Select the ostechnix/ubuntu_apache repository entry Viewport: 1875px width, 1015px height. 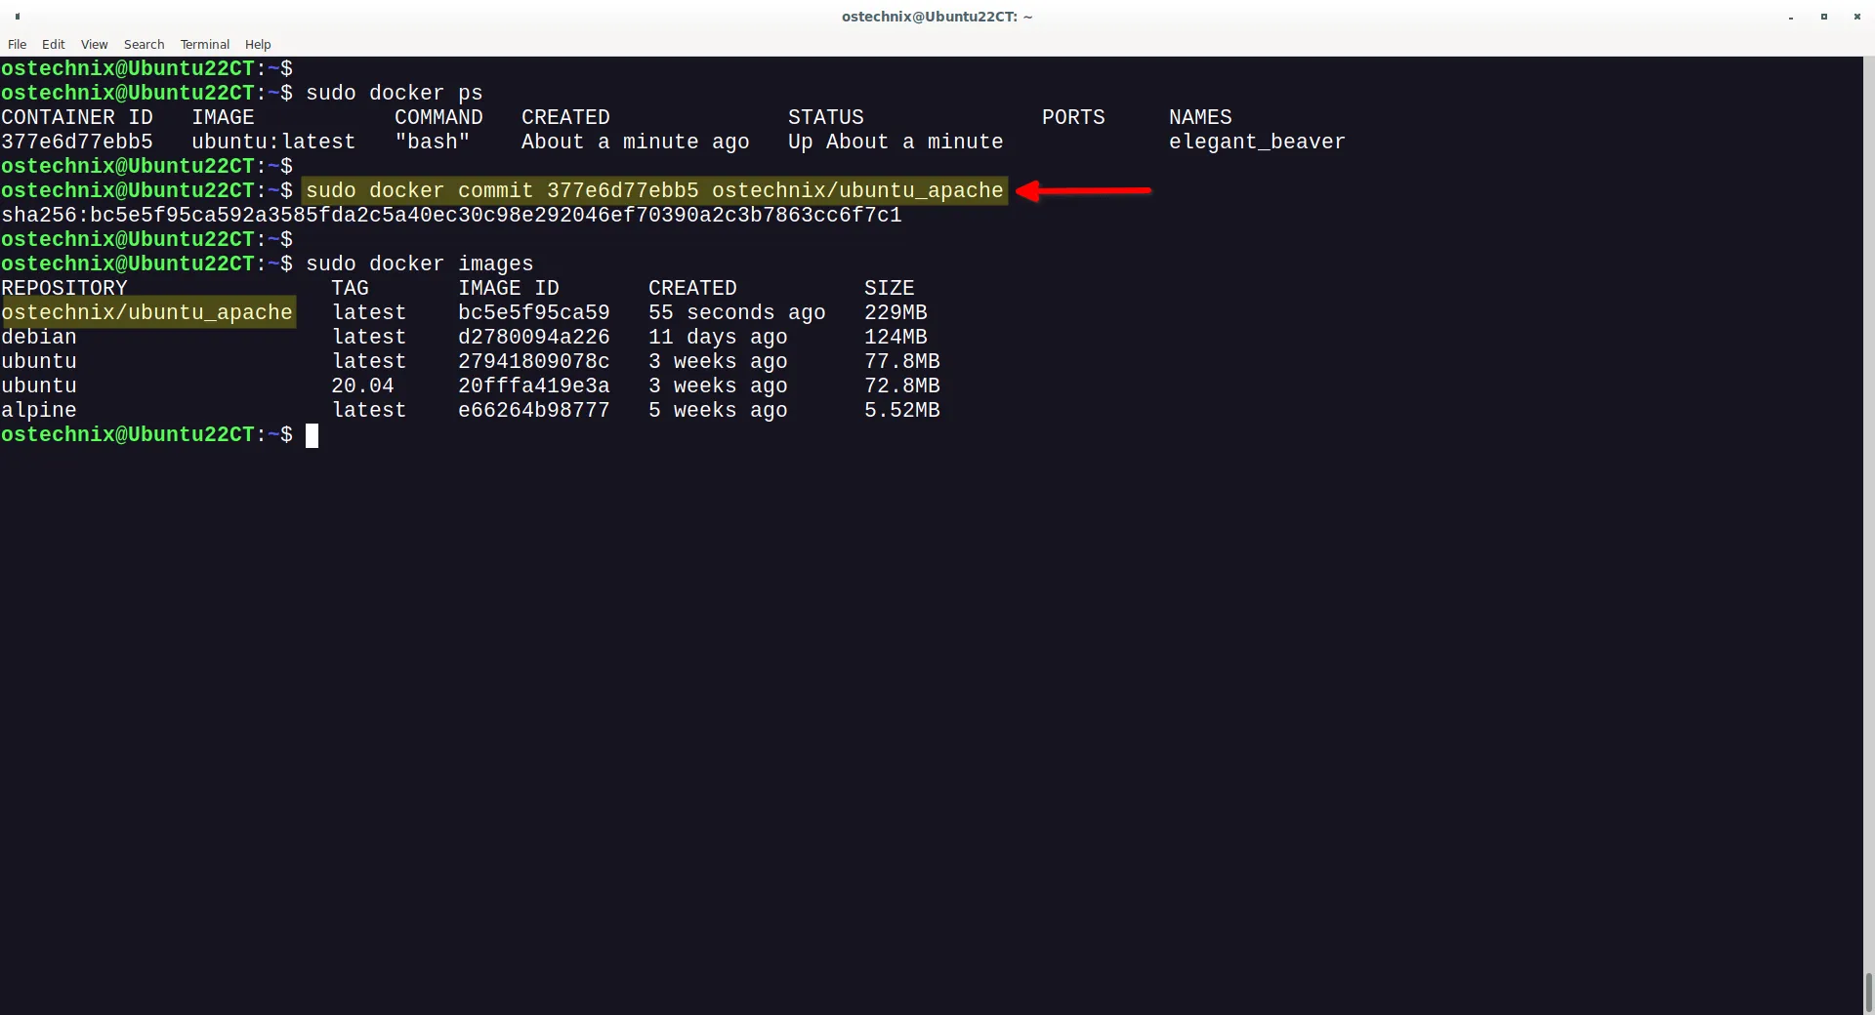pos(148,312)
